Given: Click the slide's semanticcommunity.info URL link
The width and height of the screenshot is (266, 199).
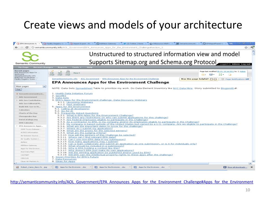Looking at the screenshot, I should tap(132, 182).
